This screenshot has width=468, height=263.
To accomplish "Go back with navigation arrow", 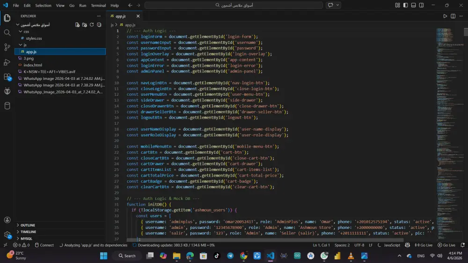I will 130,5.
